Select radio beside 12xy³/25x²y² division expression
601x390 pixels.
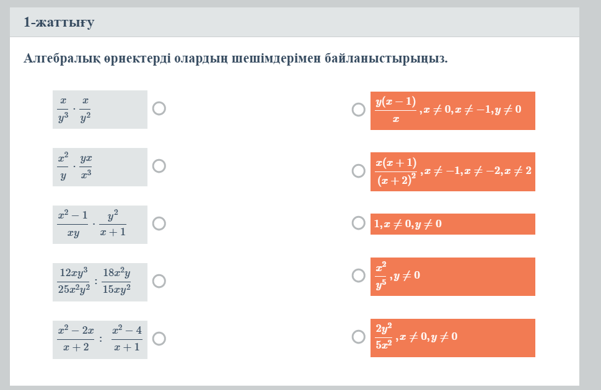pyautogui.click(x=159, y=281)
